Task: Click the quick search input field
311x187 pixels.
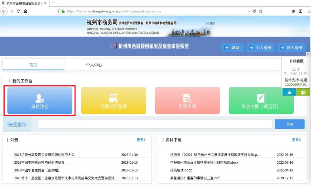Action: (155, 124)
